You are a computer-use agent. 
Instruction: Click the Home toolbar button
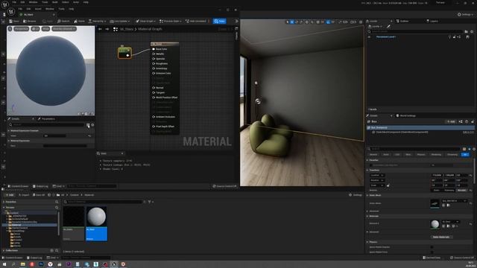[x=80, y=22]
